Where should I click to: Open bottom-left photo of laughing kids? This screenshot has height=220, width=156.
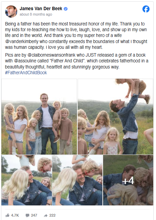(x=26, y=180)
